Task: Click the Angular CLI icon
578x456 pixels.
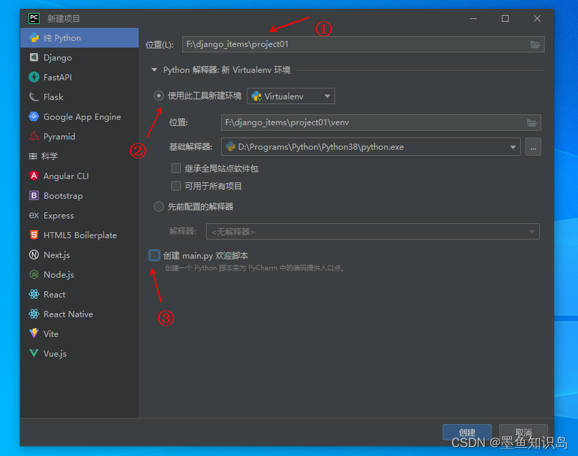Action: [x=34, y=176]
